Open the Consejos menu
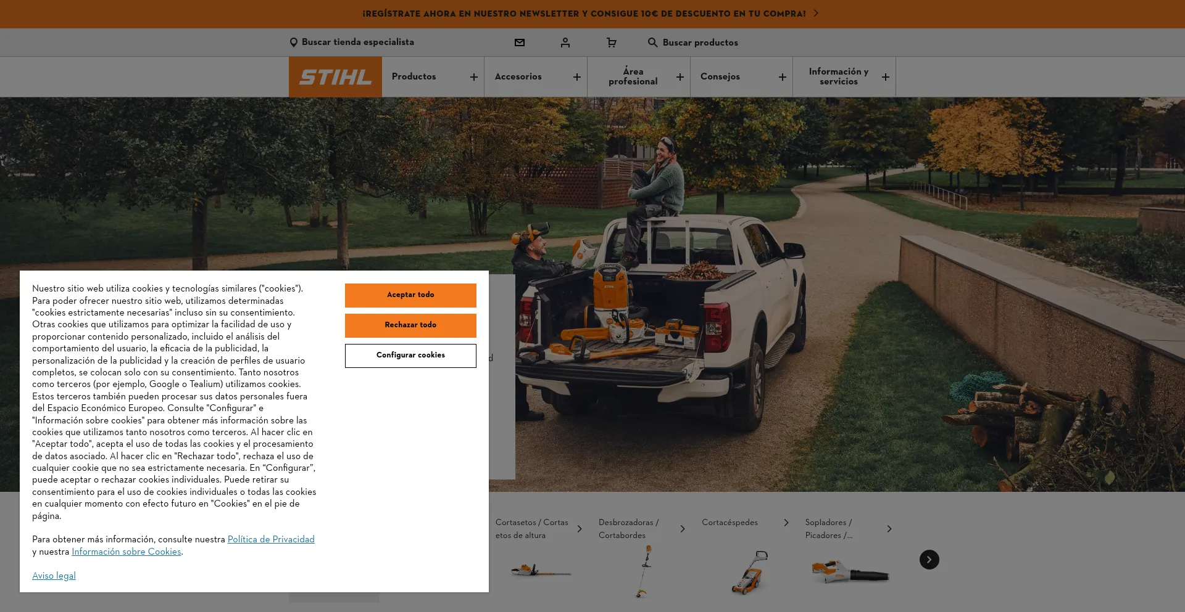Viewport: 1185px width, 612px height. (x=720, y=77)
